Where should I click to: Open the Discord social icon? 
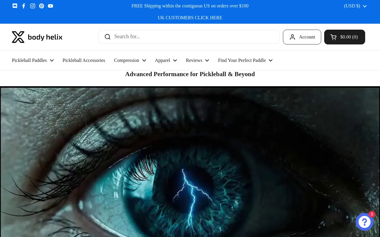15,6
